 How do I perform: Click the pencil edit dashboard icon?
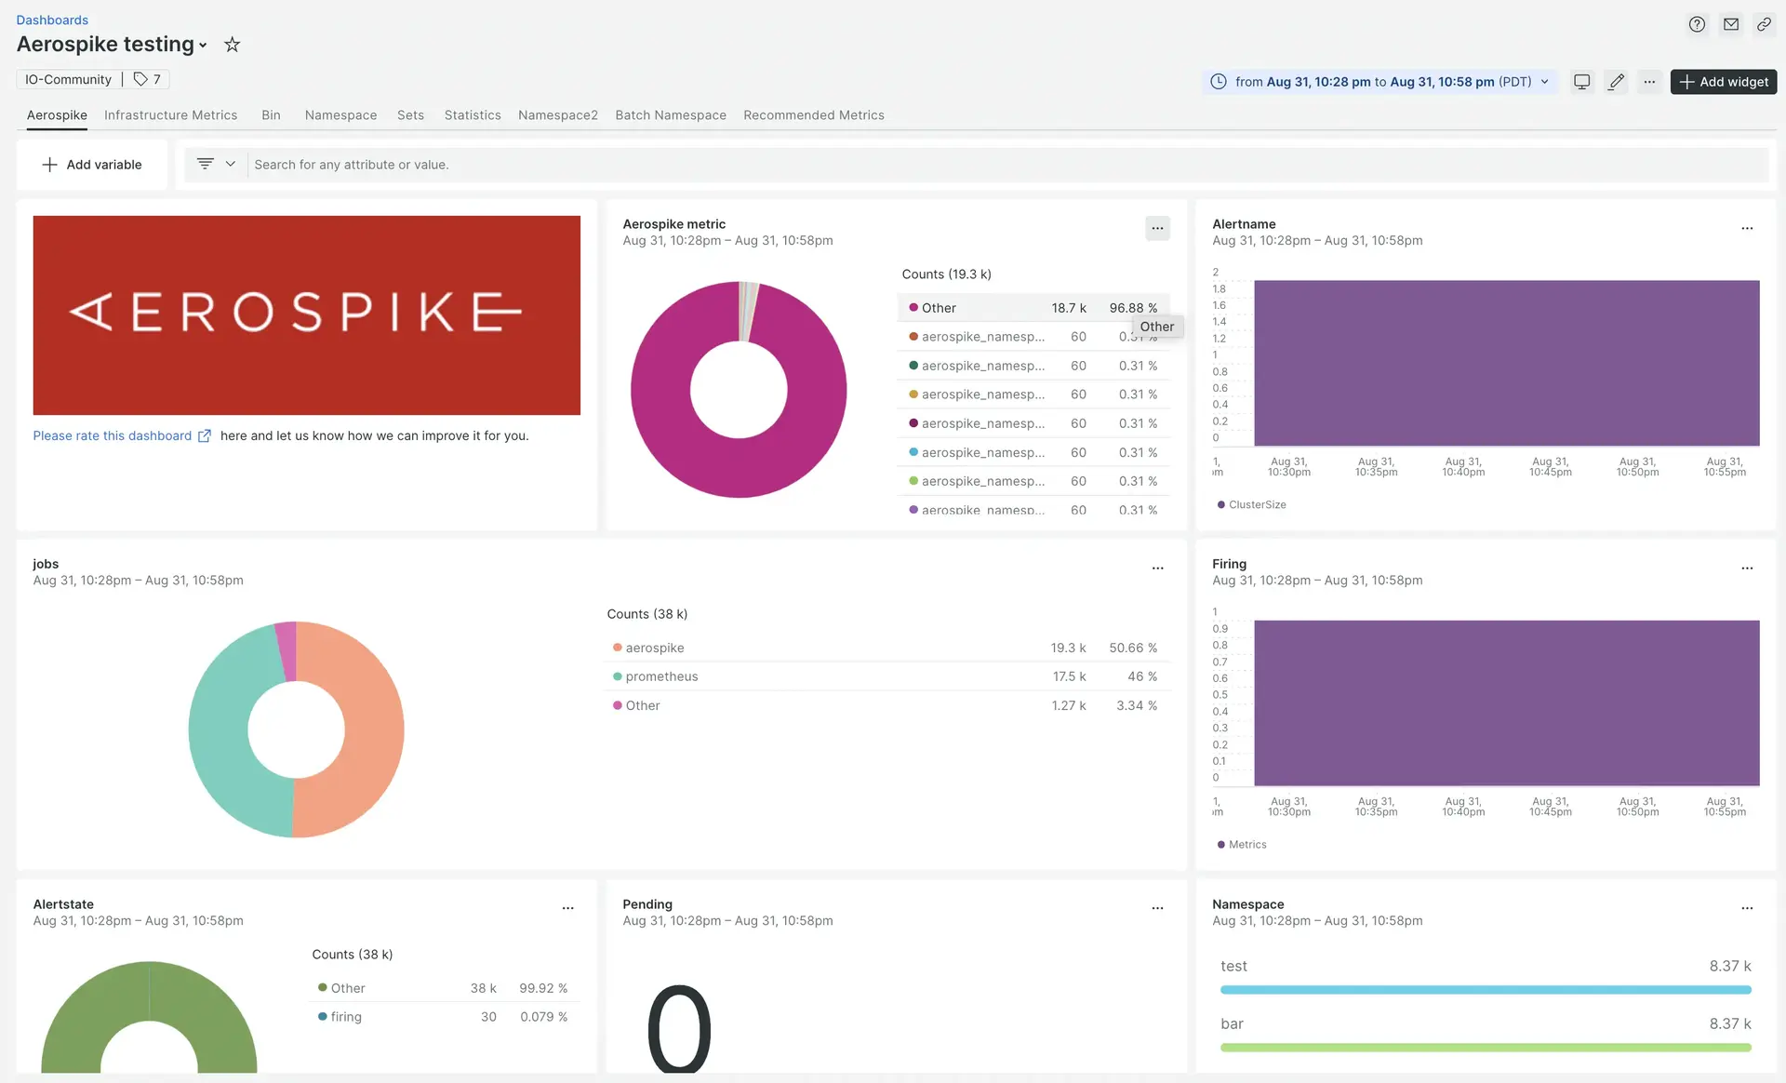click(1616, 82)
